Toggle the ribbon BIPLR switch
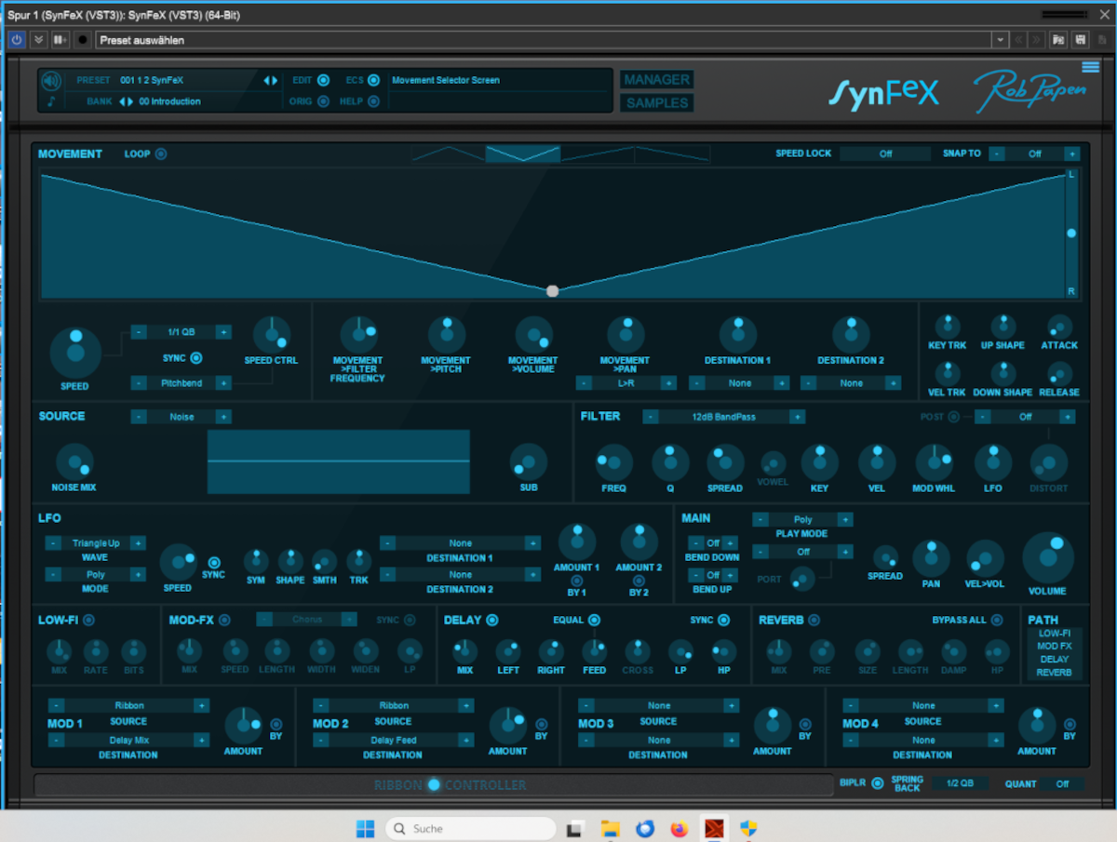The height and width of the screenshot is (842, 1117). (x=877, y=783)
